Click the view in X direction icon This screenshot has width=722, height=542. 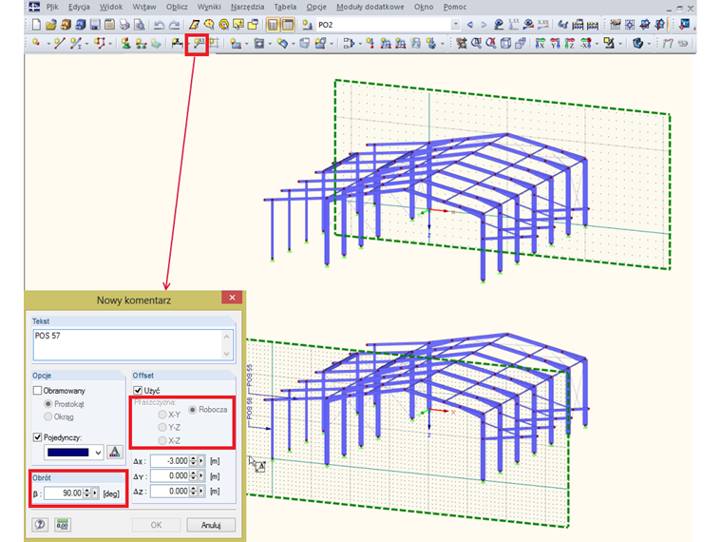(x=541, y=44)
